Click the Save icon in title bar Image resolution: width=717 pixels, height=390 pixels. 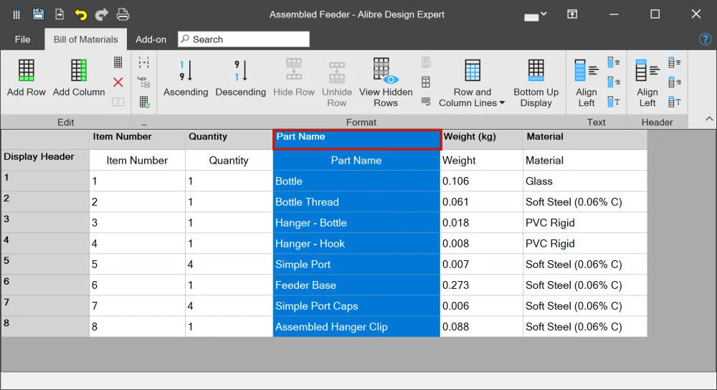click(39, 14)
